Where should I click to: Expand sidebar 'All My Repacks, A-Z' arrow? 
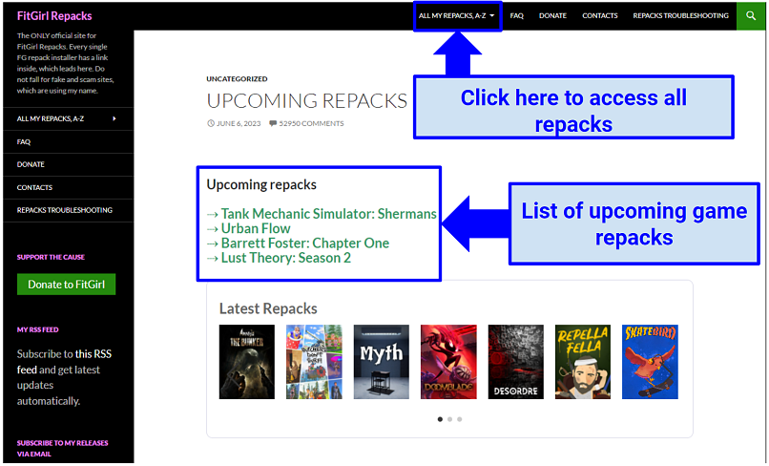(114, 118)
